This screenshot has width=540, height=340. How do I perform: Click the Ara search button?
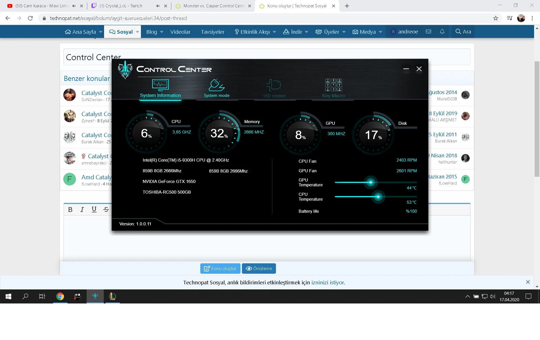pos(463,32)
